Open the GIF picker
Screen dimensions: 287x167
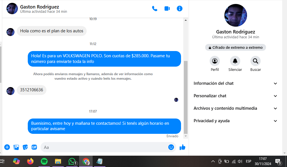(34, 147)
